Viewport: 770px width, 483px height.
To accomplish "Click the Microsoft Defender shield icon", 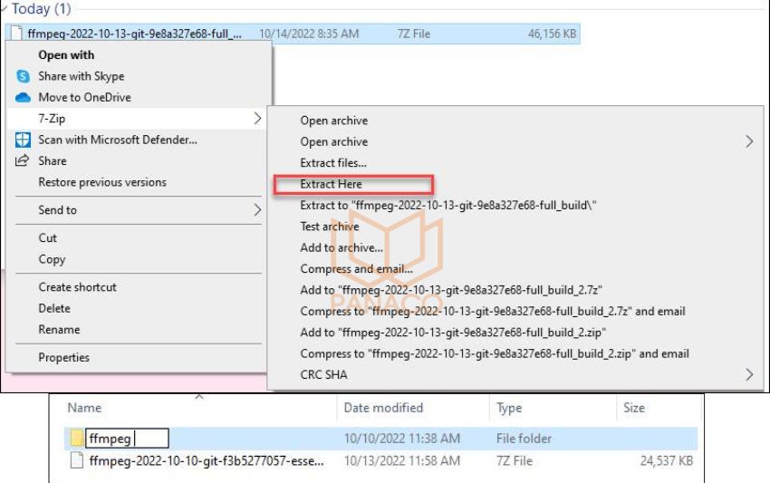I will click(23, 140).
